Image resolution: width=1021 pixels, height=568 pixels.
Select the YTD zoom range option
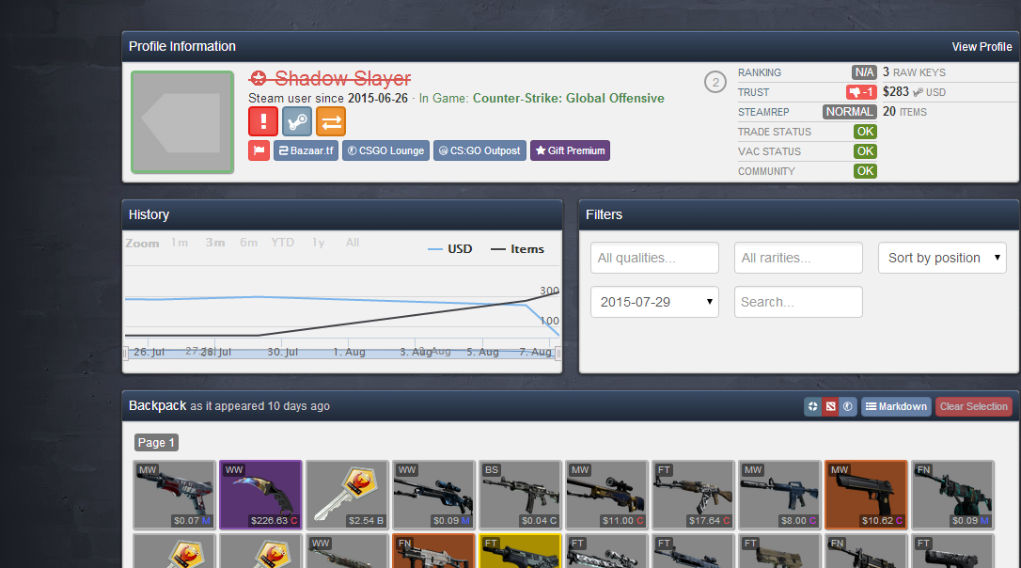(x=283, y=243)
